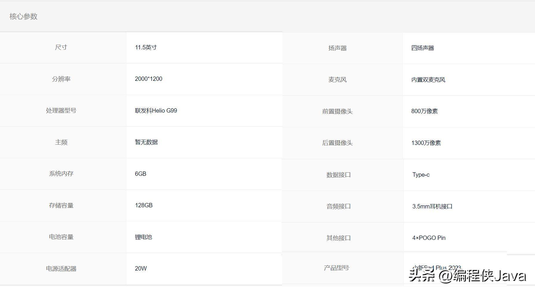
Task: Select the 其他接口 label
Action: [x=338, y=238]
